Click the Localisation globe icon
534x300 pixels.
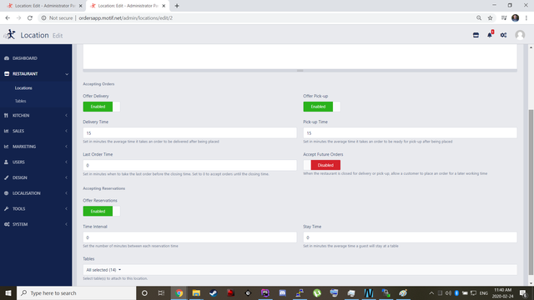(x=6, y=193)
